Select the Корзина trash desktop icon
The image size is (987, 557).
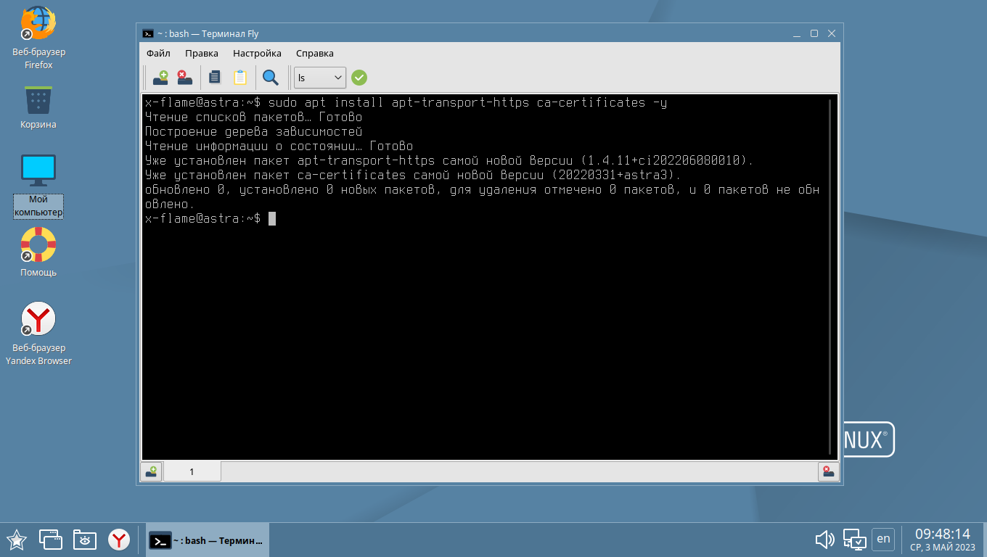coord(38,107)
